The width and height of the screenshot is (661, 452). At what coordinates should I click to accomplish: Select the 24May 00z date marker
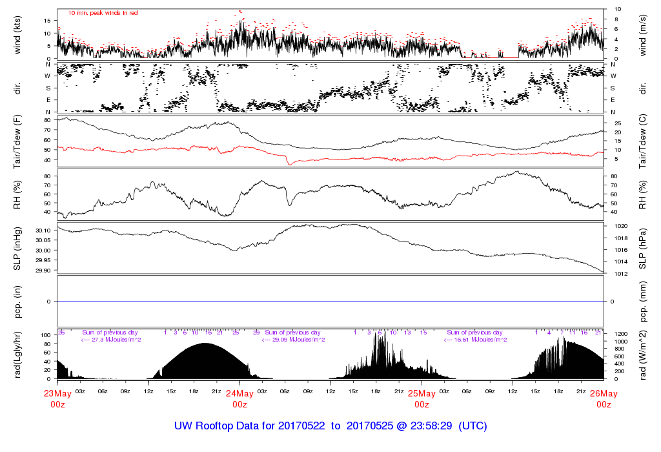click(x=239, y=398)
